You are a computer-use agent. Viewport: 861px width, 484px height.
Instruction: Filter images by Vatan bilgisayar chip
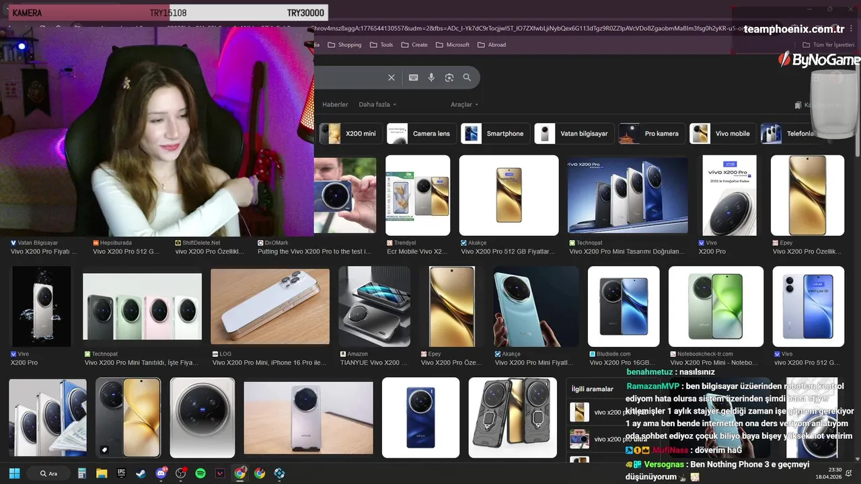[574, 134]
